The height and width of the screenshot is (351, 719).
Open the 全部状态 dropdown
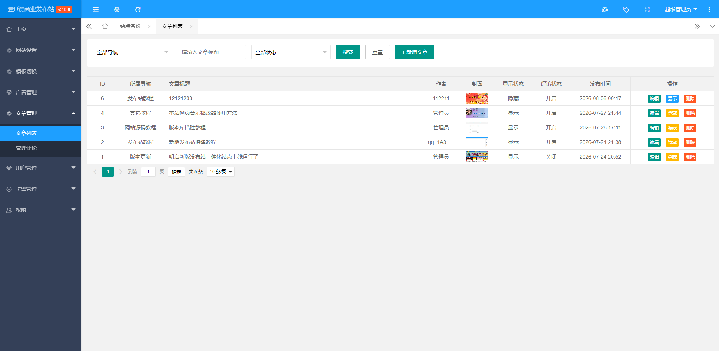click(x=291, y=52)
